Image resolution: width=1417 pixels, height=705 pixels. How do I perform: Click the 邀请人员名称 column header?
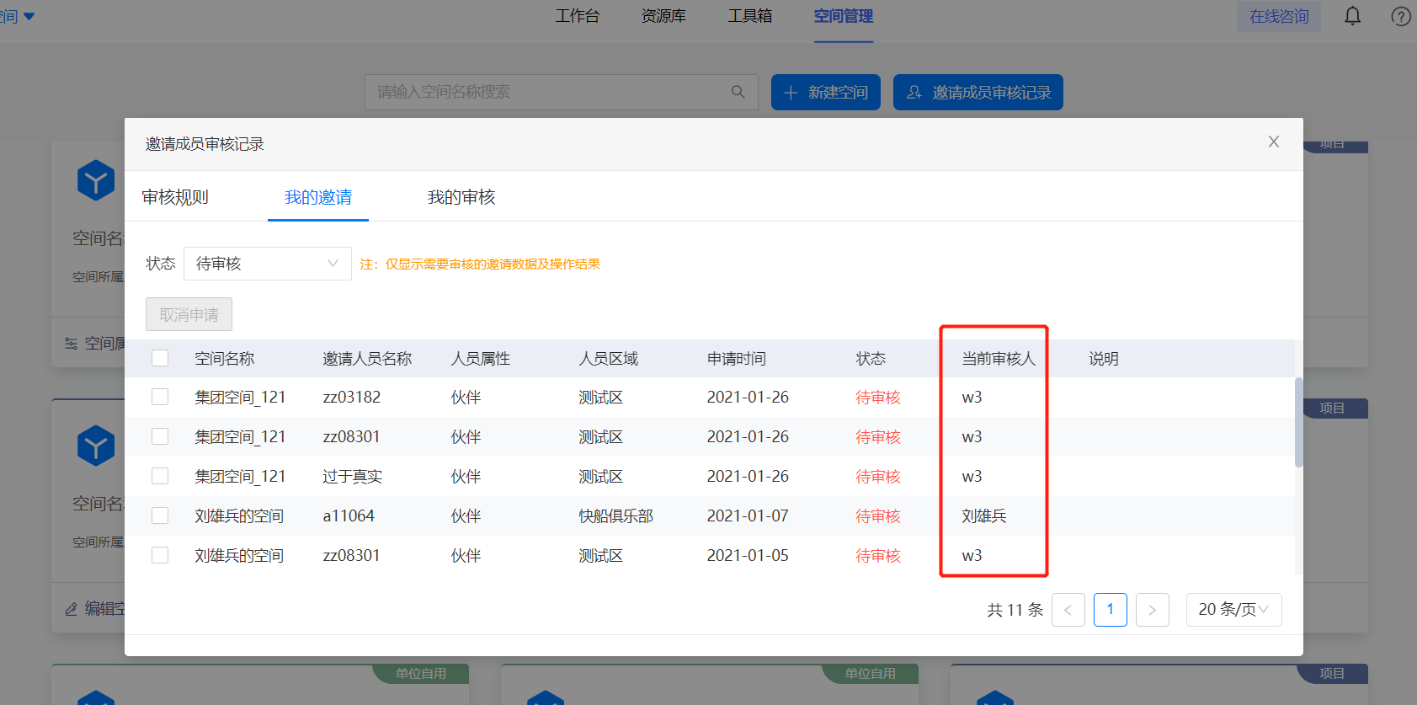pos(367,359)
